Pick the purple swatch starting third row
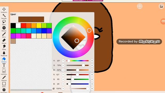Image resolution: width=165 pixels, height=93 pixels. [13, 36]
